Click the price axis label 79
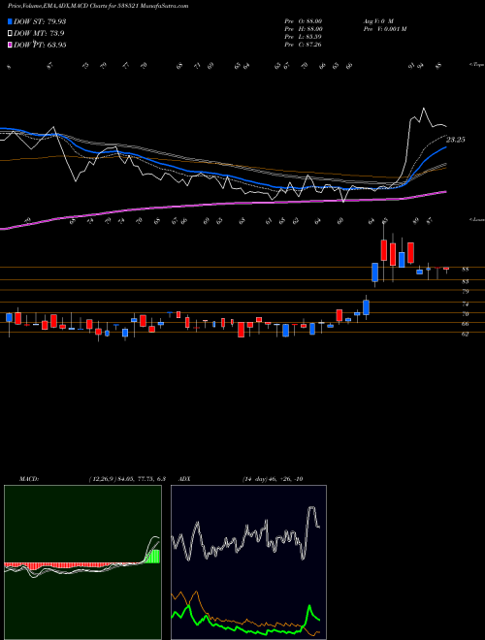 tap(466, 292)
